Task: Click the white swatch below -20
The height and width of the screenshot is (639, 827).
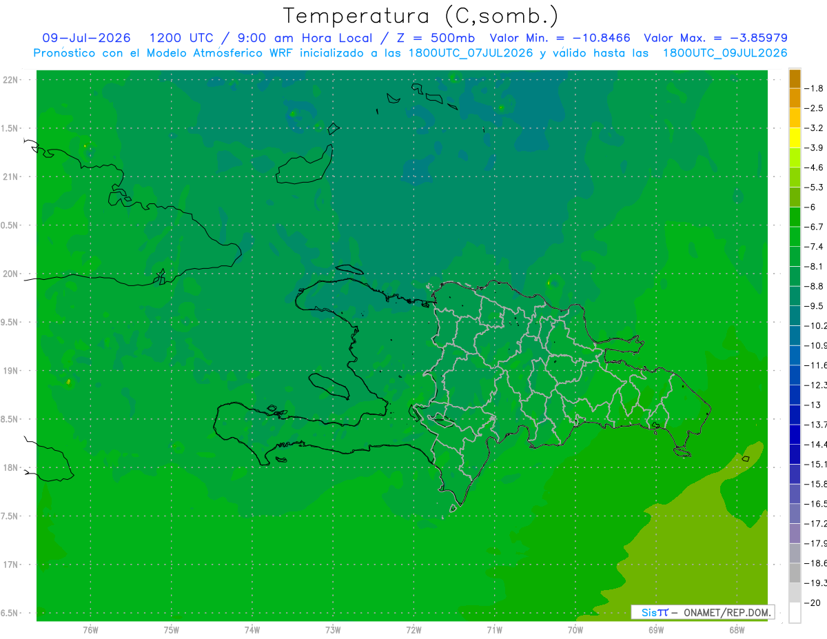Action: [795, 612]
